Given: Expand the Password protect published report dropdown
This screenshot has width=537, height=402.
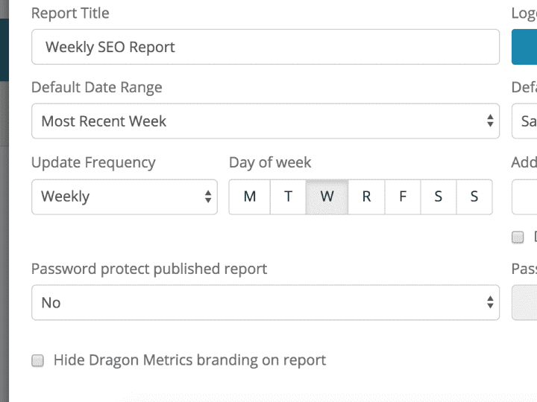Looking at the screenshot, I should click(x=265, y=302).
